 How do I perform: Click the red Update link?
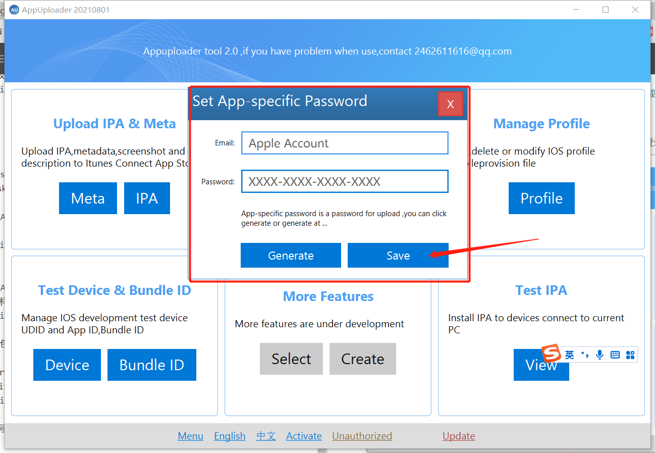click(x=458, y=436)
